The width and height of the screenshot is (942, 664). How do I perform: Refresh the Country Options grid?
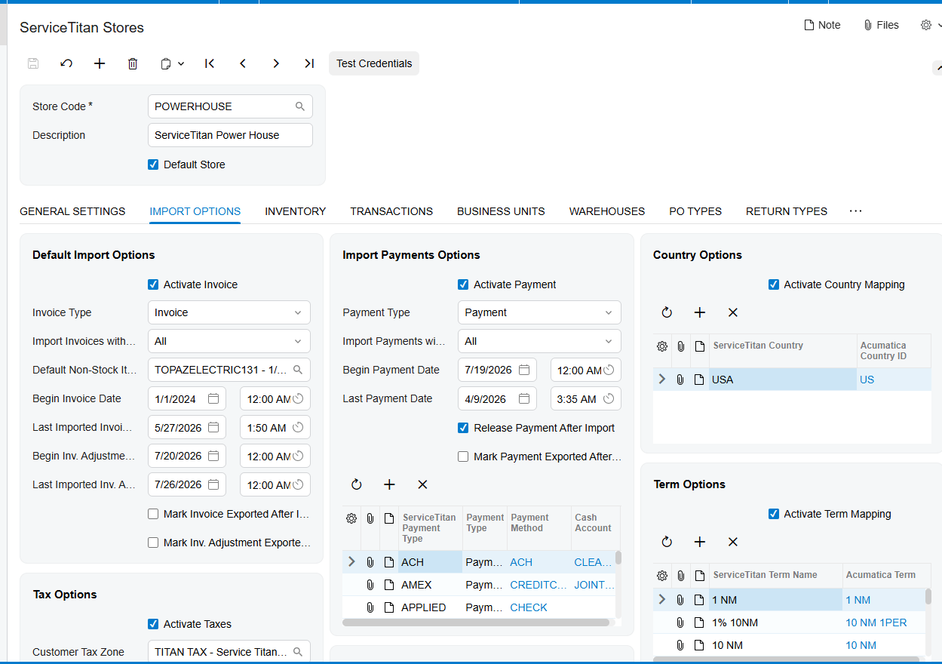click(667, 312)
